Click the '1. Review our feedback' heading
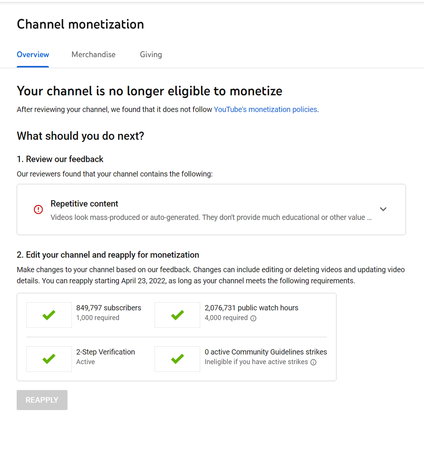Image resolution: width=424 pixels, height=459 pixels. (x=60, y=159)
